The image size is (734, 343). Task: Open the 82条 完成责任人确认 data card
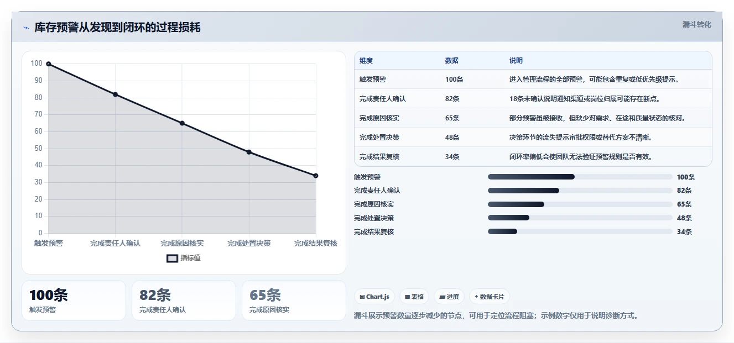(184, 300)
